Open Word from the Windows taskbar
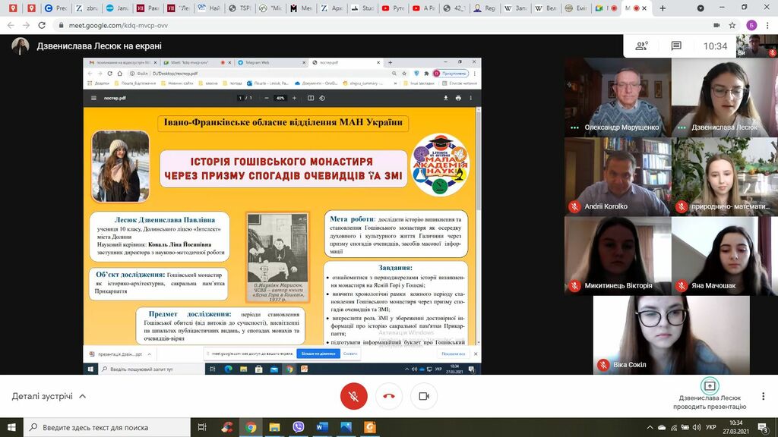The width and height of the screenshot is (778, 437). [321, 427]
